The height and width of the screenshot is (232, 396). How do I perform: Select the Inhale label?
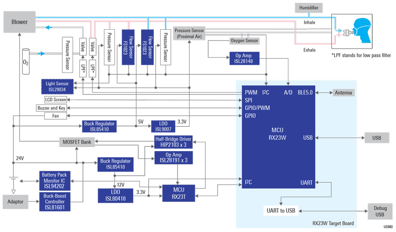pos(309,22)
